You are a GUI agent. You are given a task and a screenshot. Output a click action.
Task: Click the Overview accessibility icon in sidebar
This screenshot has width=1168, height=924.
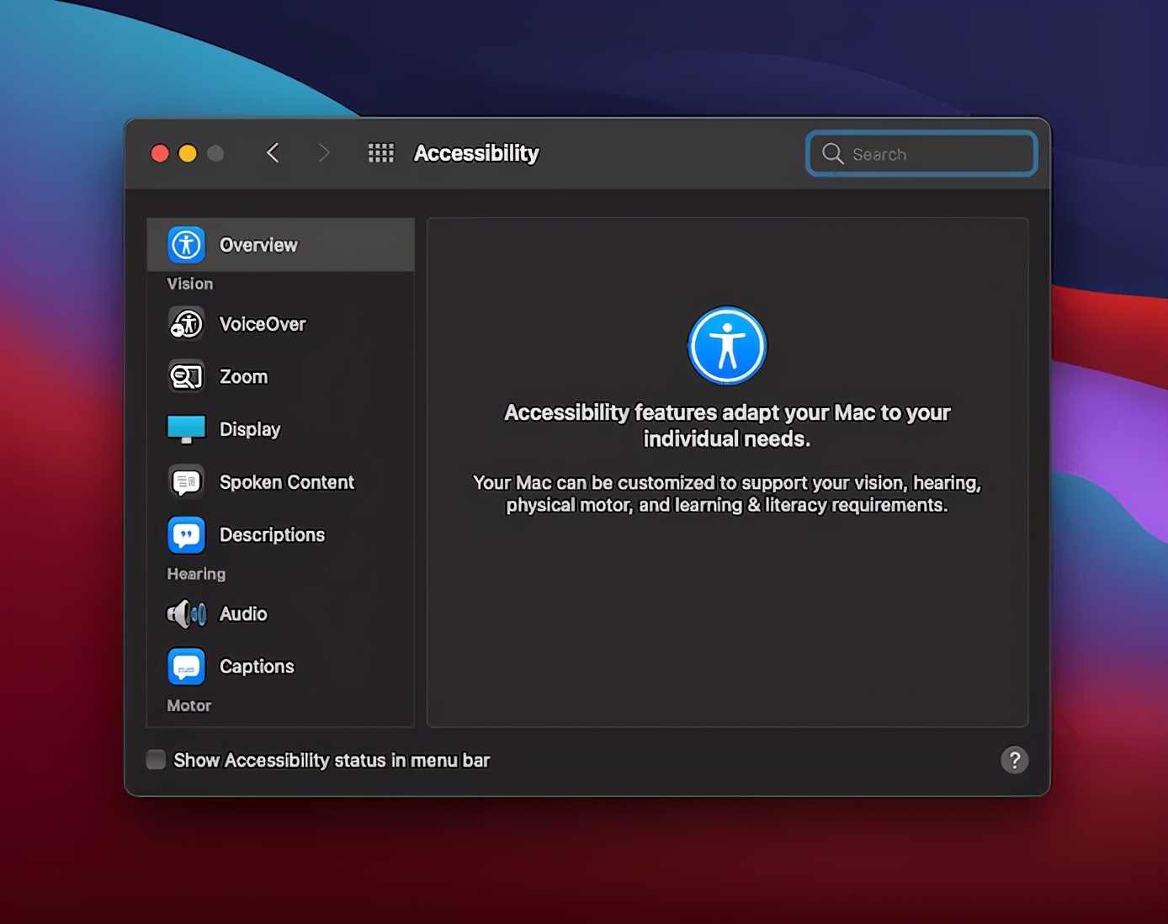(186, 245)
